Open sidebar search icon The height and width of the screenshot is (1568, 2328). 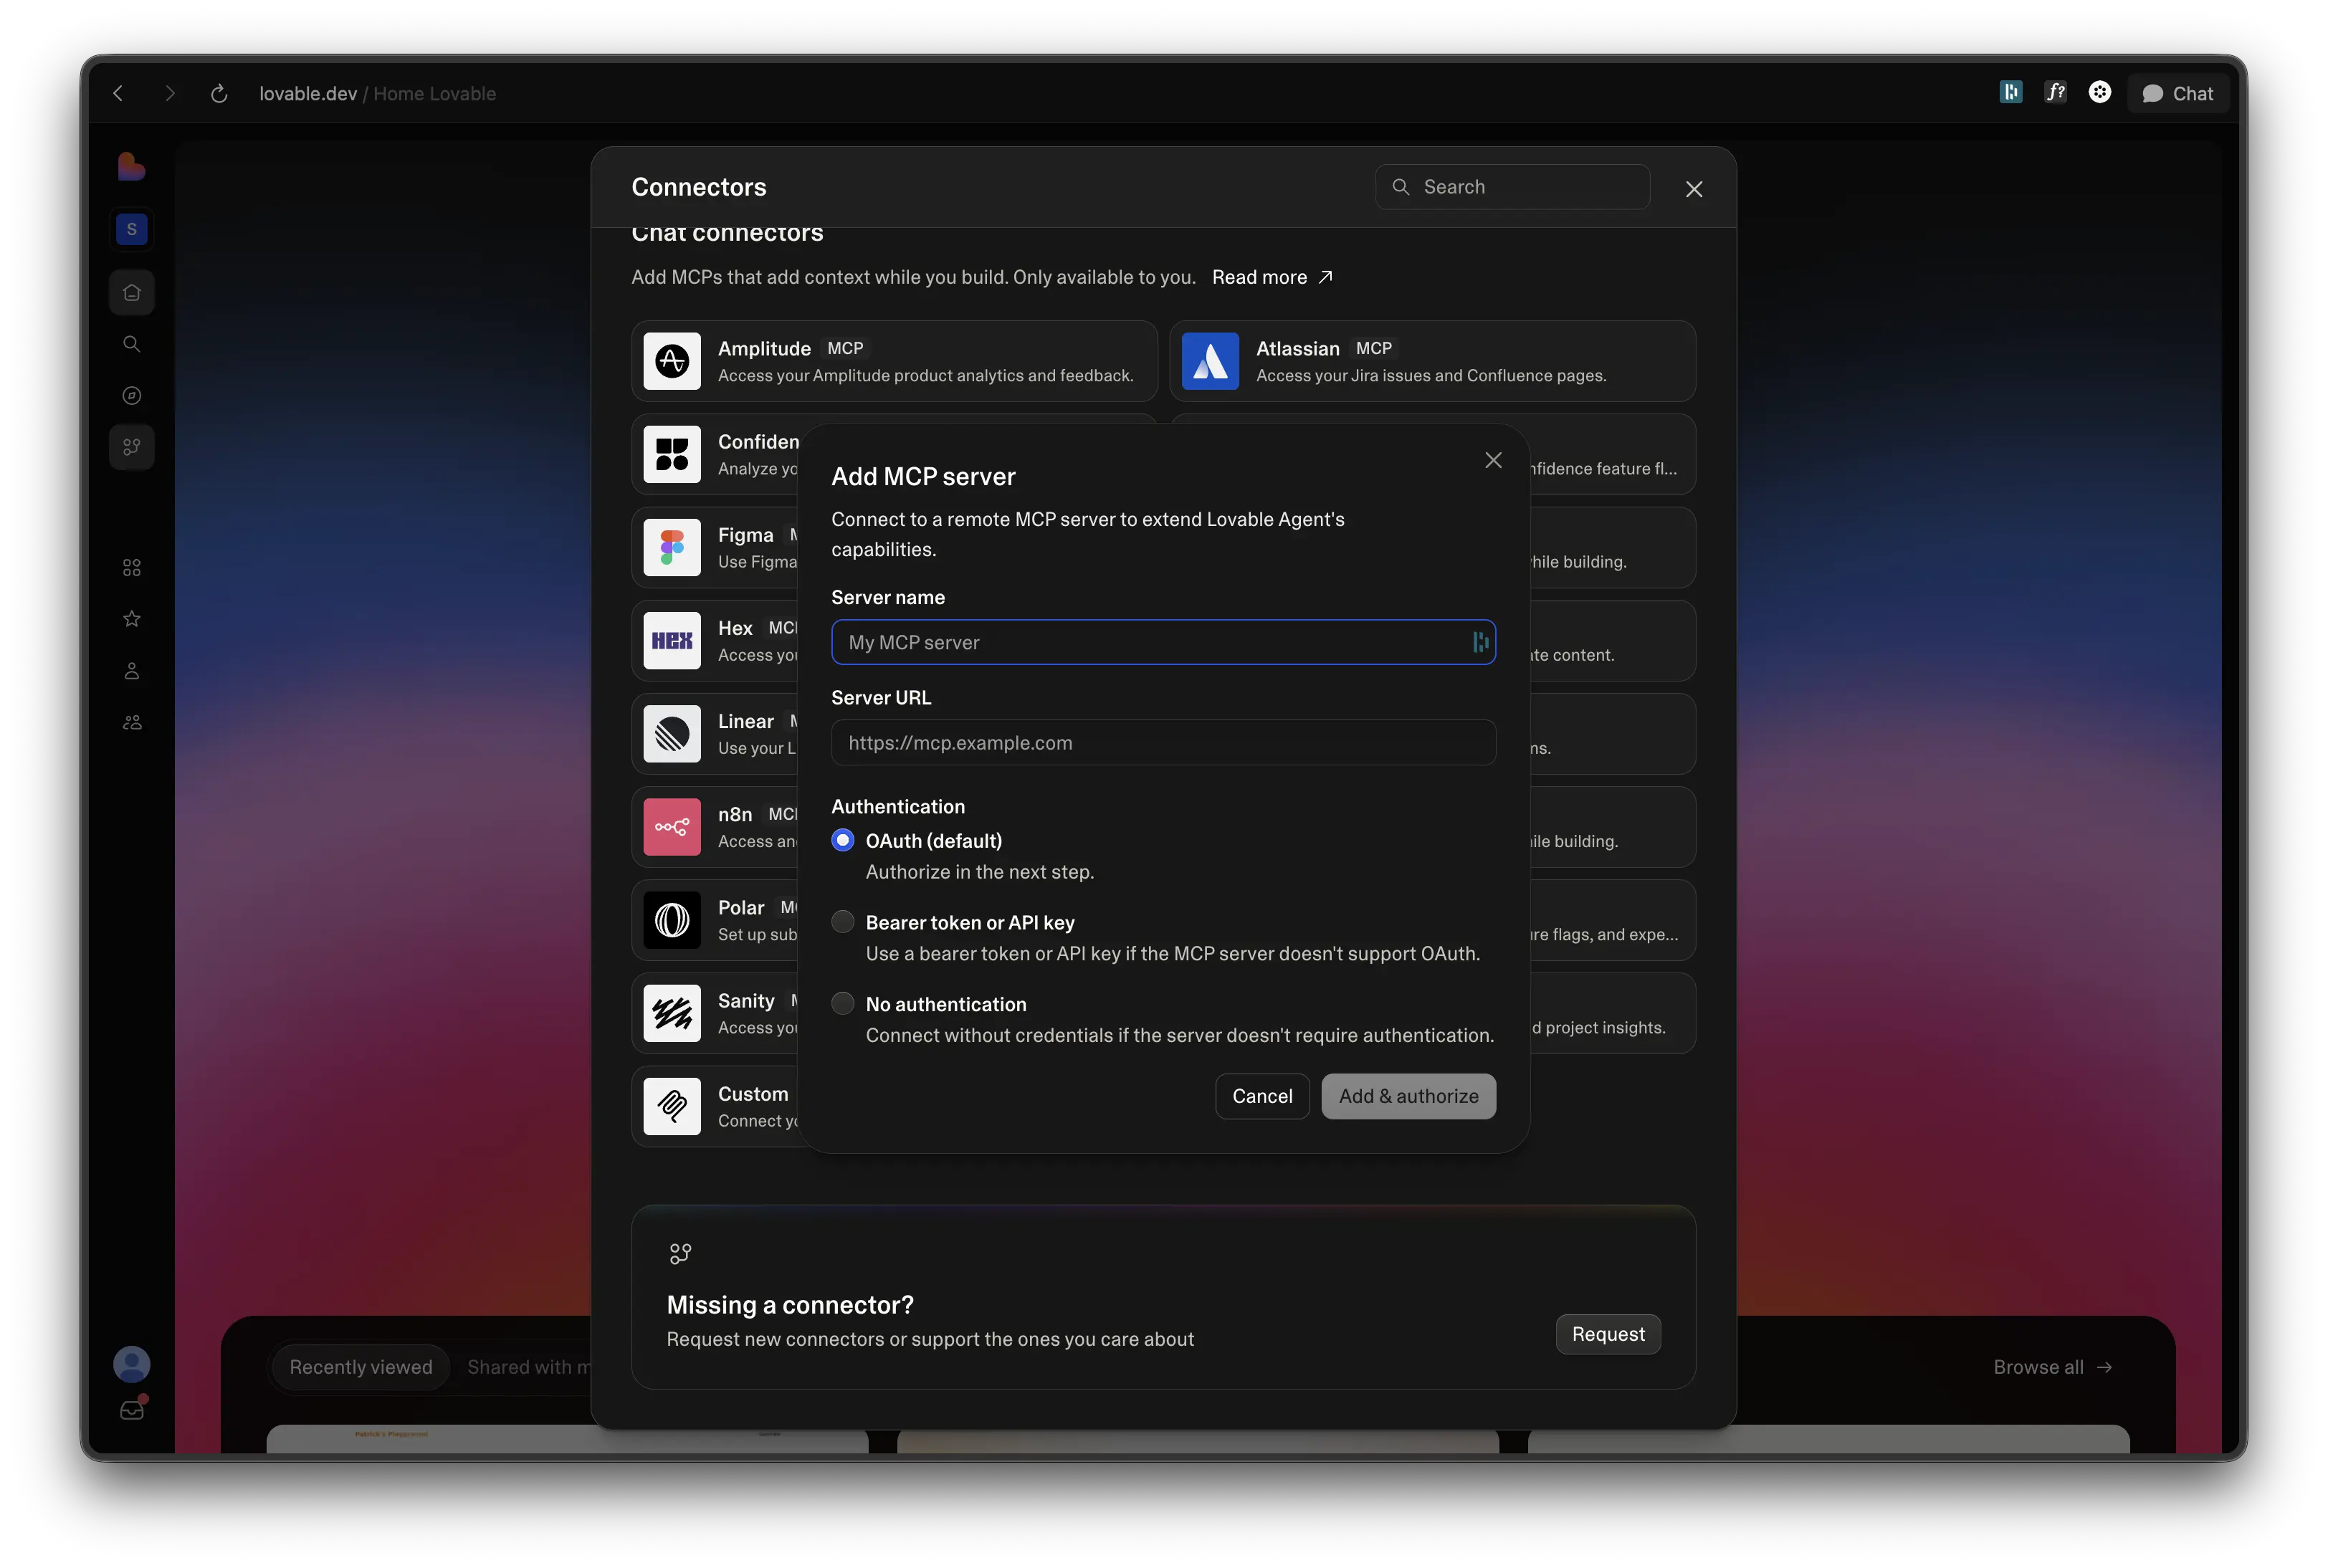coord(131,344)
